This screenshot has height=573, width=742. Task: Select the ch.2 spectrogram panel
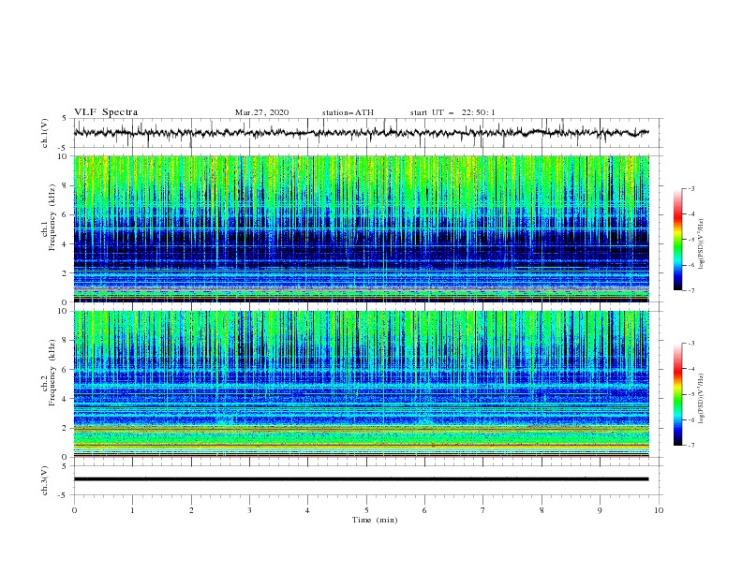tap(361, 384)
